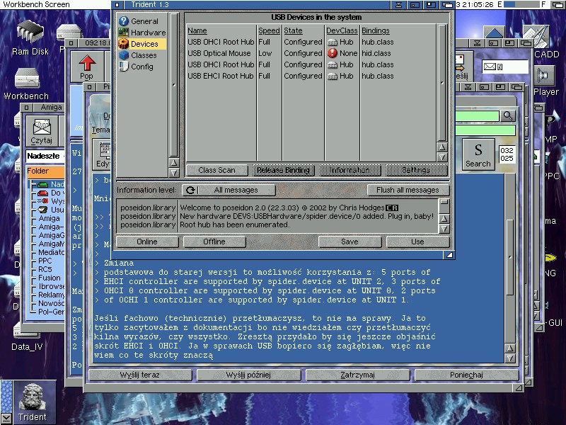Click the Workbench disk icon

pyautogui.click(x=27, y=84)
